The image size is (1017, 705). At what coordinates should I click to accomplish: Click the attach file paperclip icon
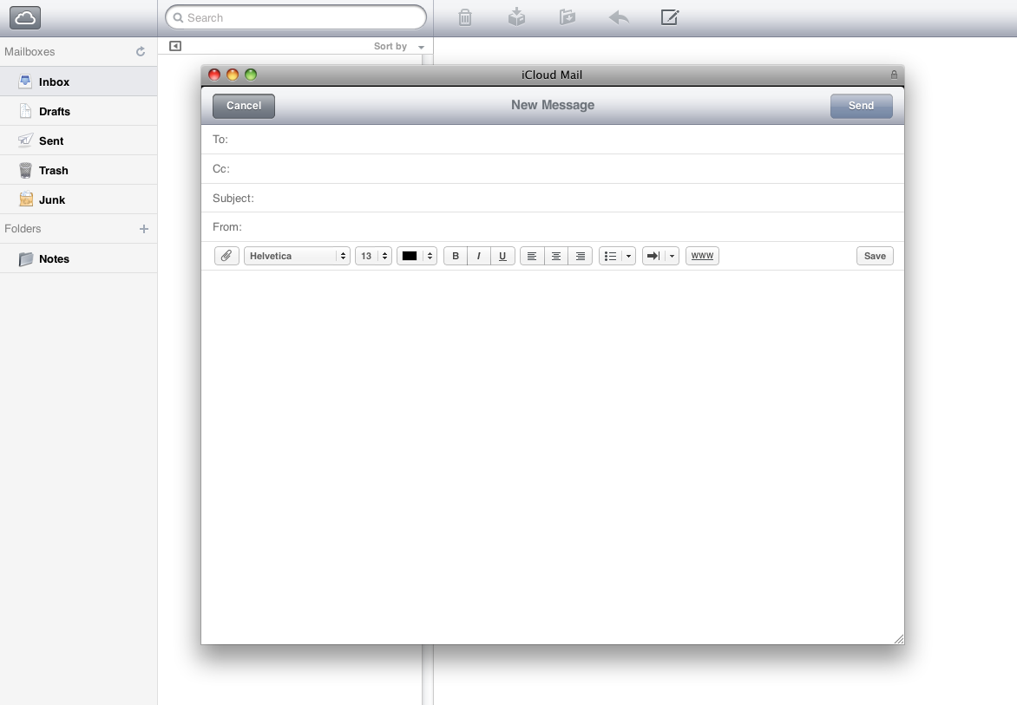coord(226,256)
